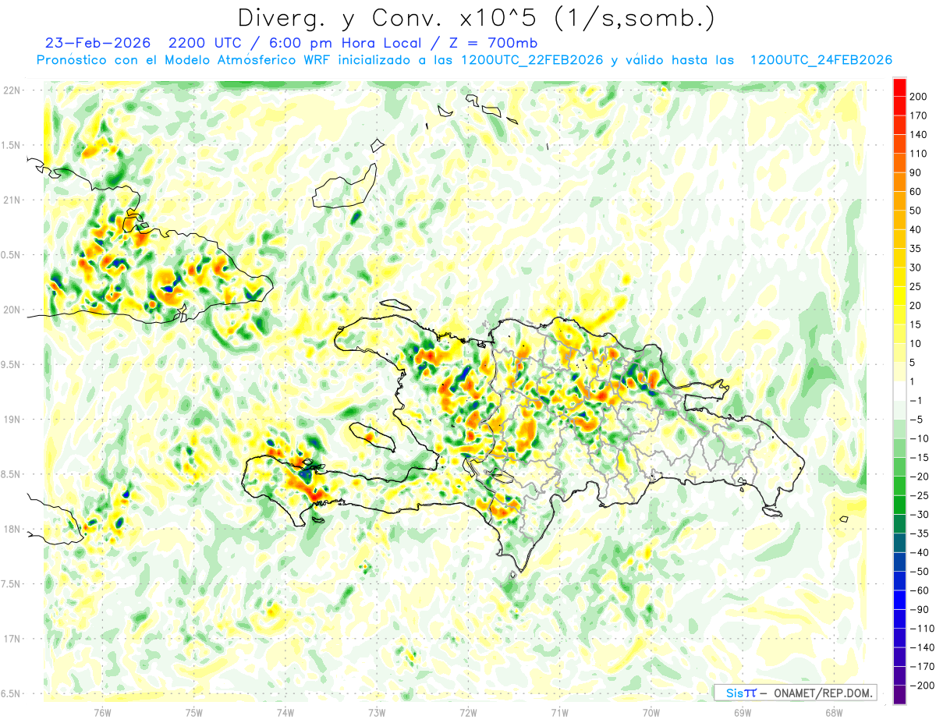Click the "73W" longitude label
Viewport: 936px width, 723px height.
tap(377, 712)
